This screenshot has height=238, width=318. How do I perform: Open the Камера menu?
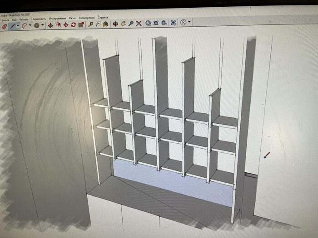click(x=24, y=20)
